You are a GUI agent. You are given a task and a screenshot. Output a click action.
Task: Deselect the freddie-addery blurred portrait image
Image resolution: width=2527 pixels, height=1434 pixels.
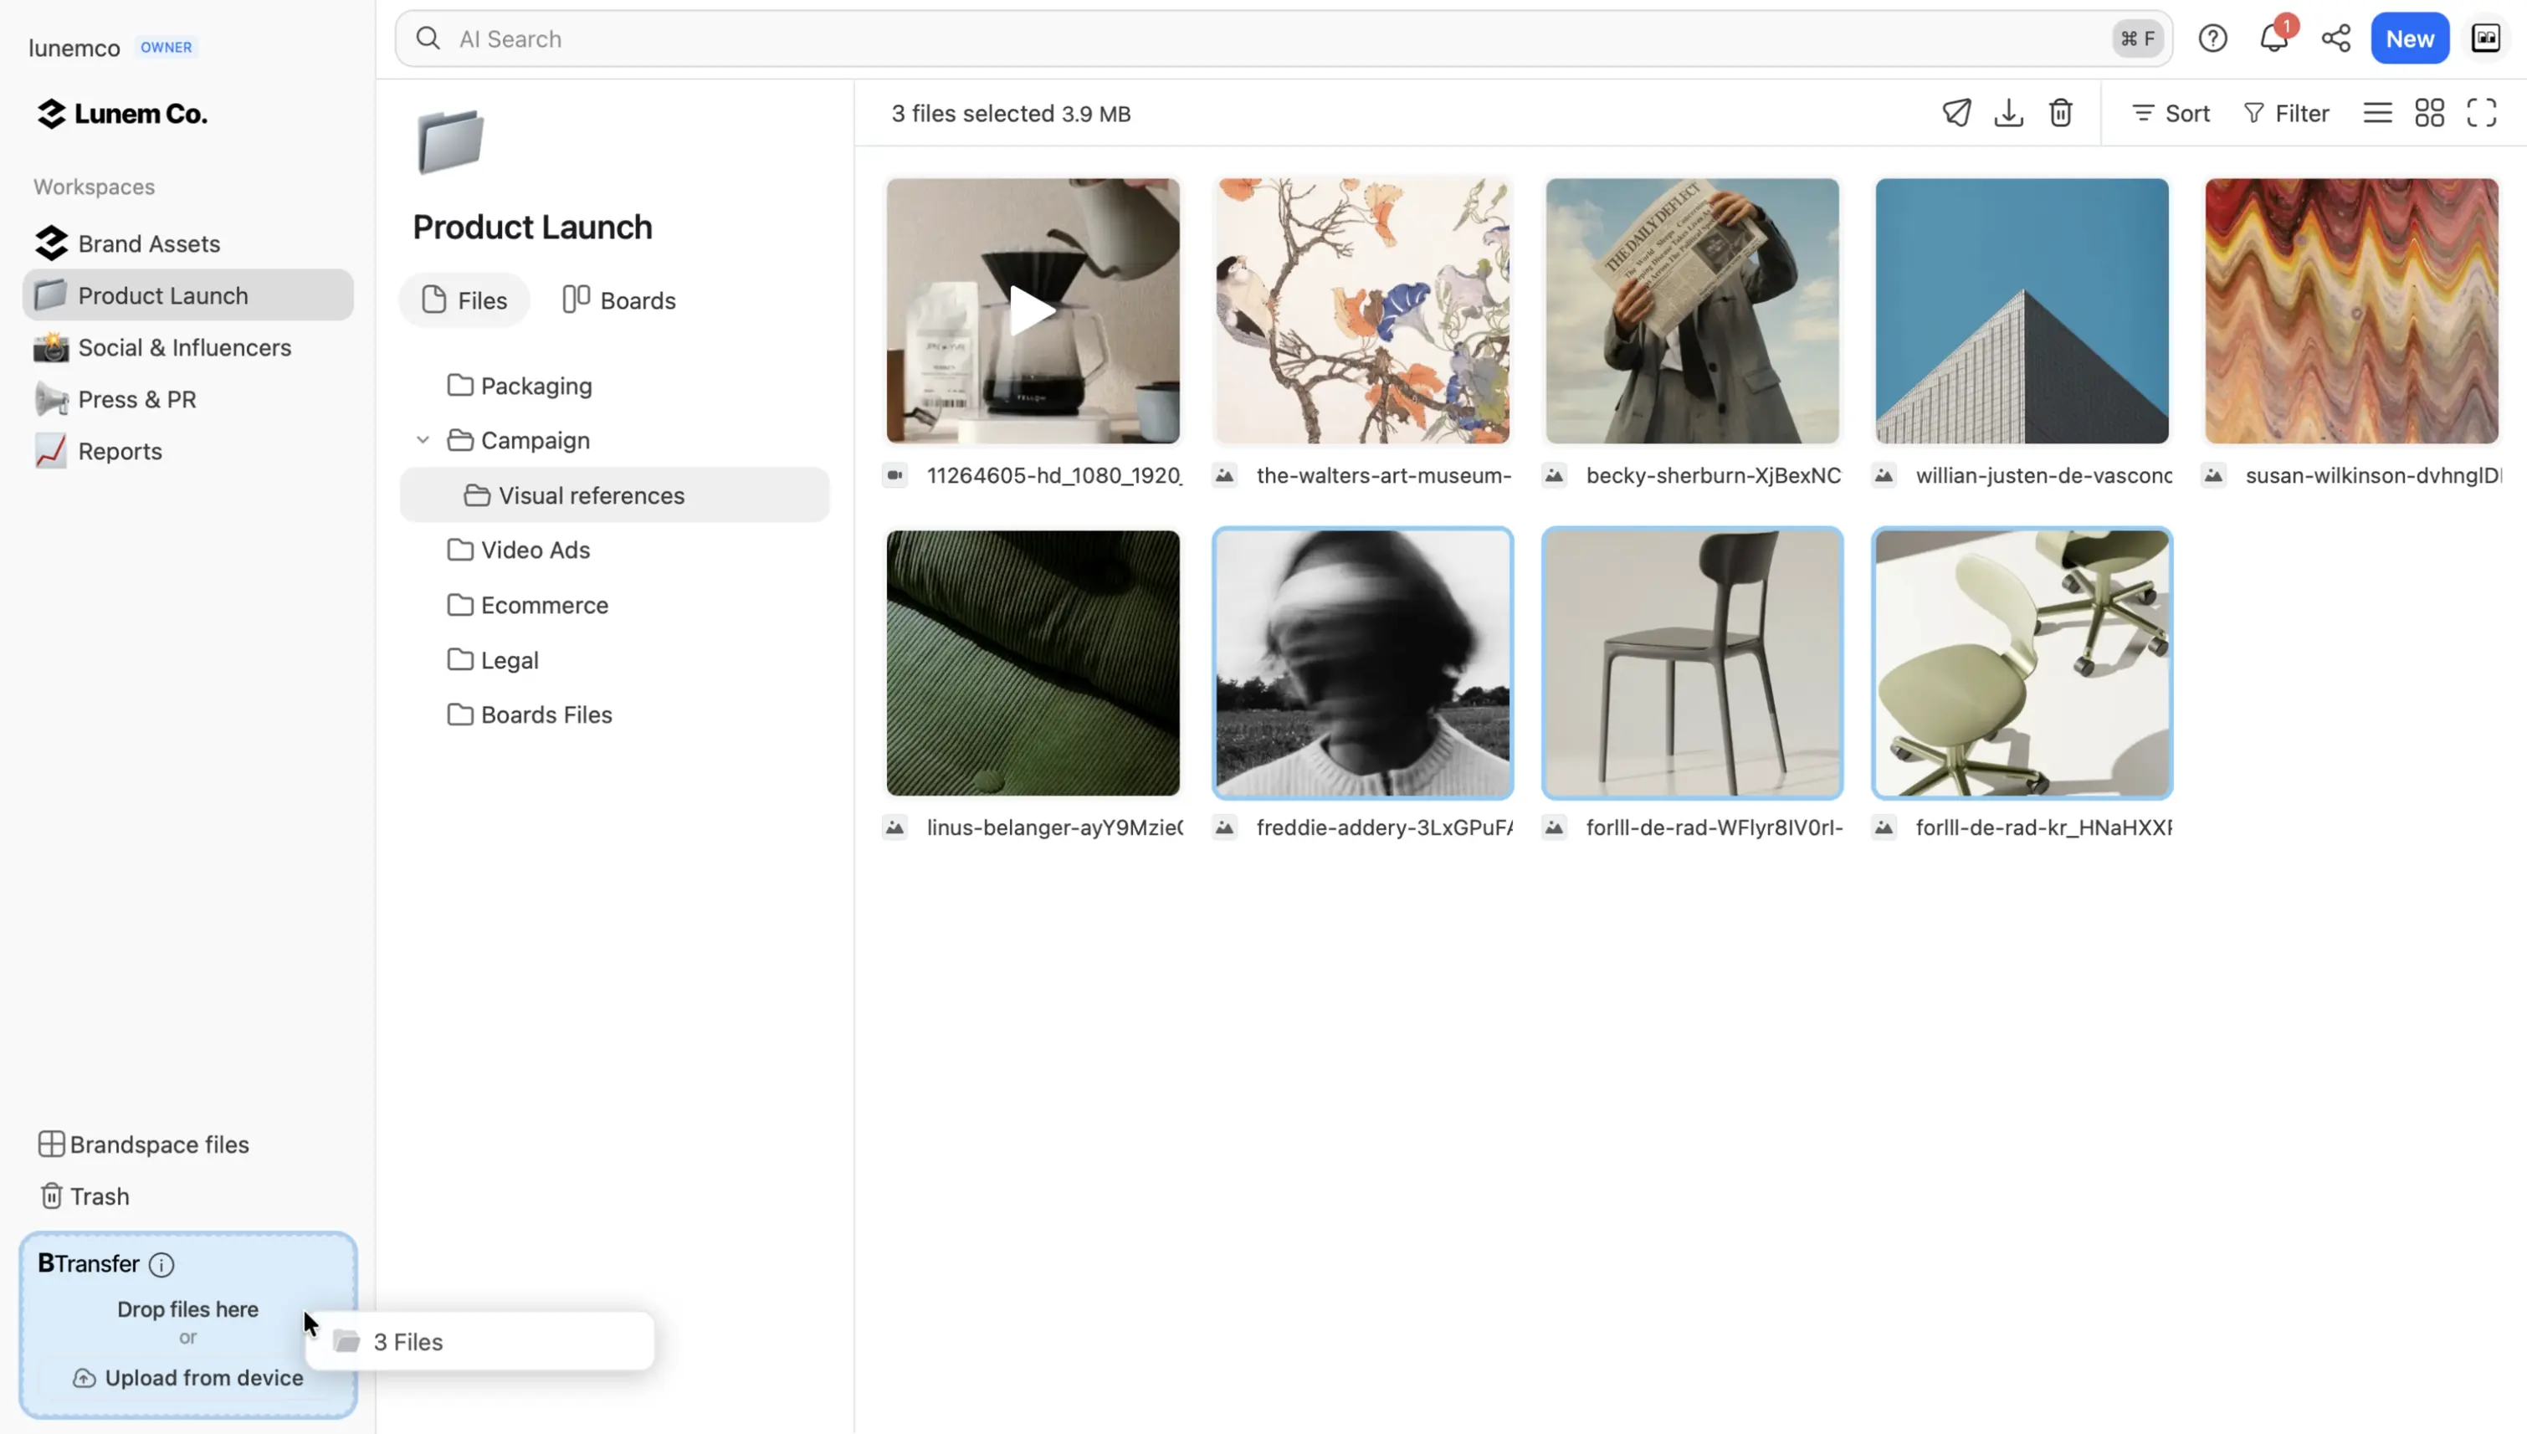(1362, 663)
